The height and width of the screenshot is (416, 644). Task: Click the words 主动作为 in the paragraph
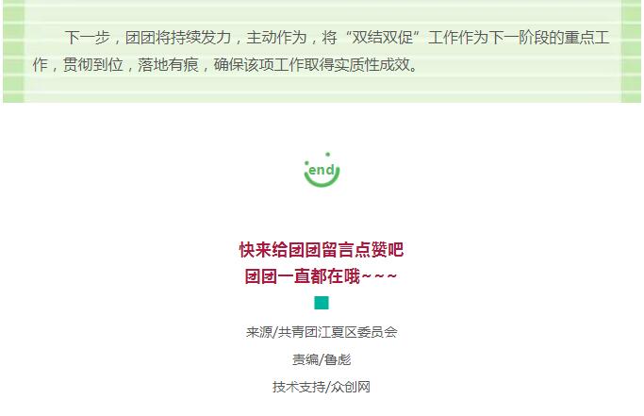pyautogui.click(x=276, y=38)
